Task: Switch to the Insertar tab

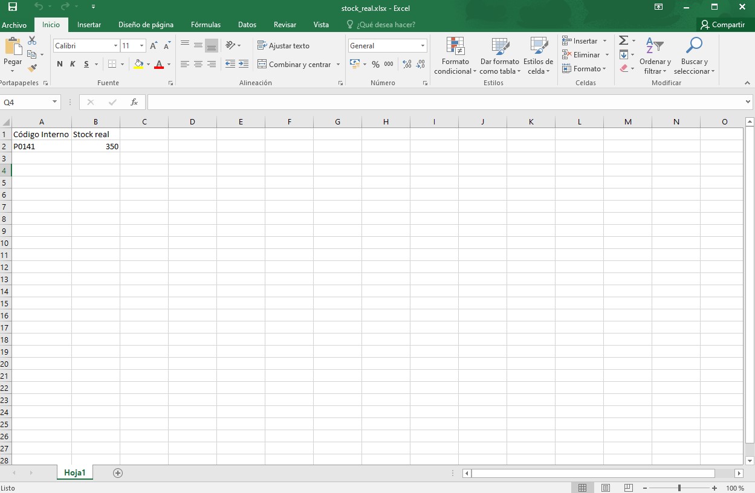Action: (x=89, y=25)
